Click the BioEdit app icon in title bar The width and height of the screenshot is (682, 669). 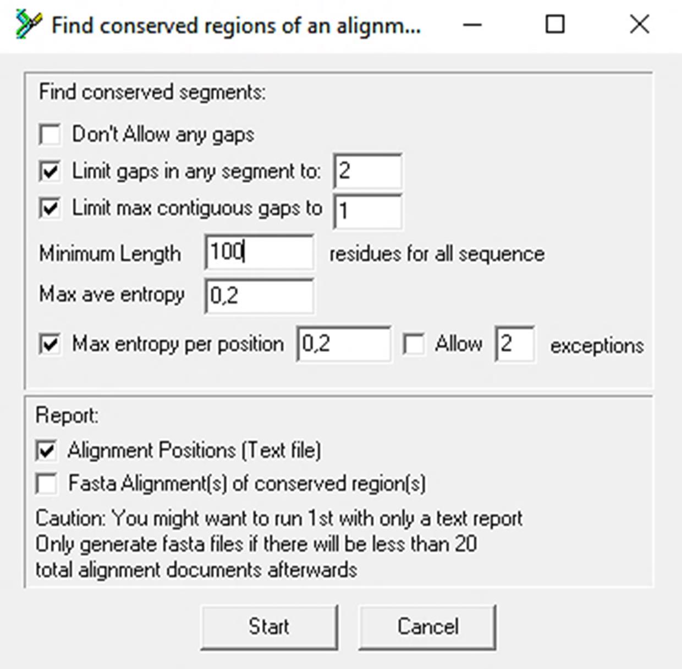click(28, 25)
